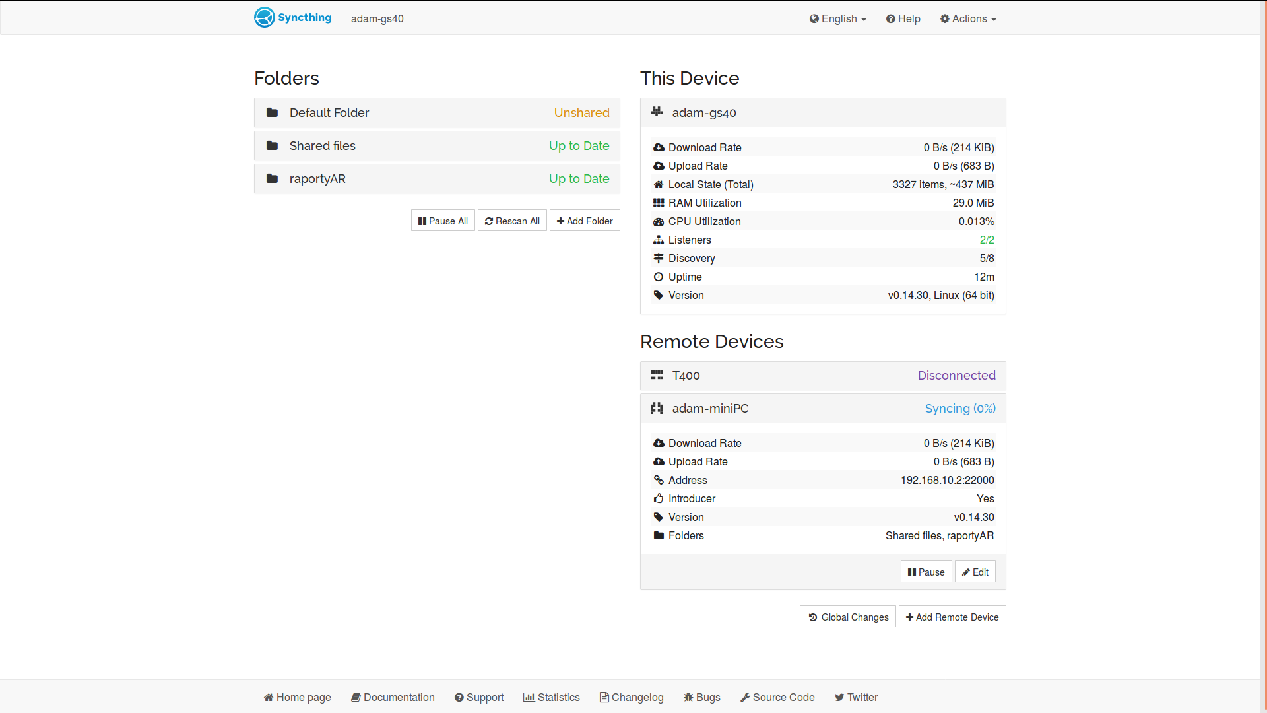This screenshot has height=713, width=1267.
Task: Open the English language dropdown
Action: 837,18
